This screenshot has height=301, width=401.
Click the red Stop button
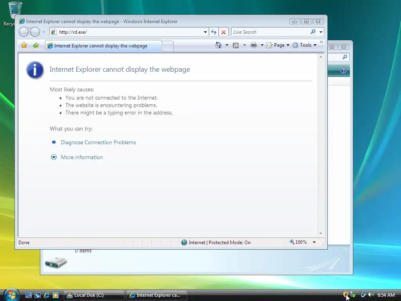224,32
